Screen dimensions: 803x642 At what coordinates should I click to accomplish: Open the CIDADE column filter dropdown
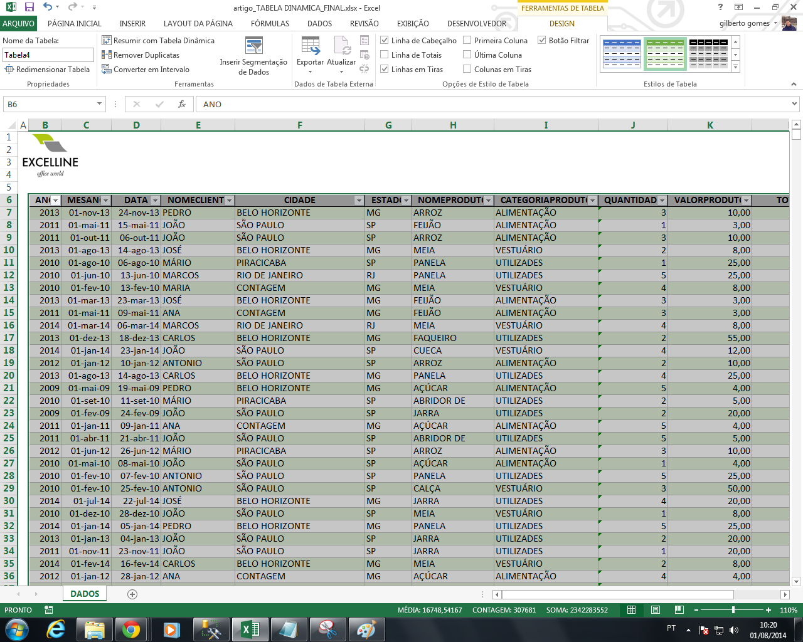click(x=358, y=199)
